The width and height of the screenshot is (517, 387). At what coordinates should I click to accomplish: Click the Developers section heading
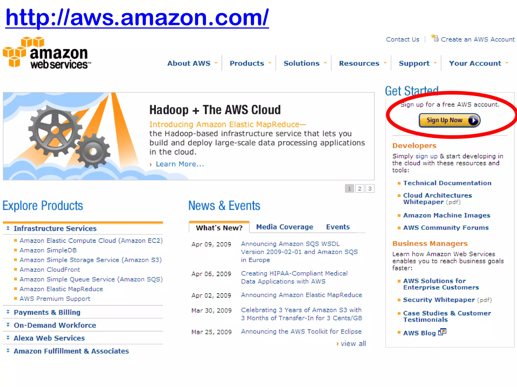point(414,146)
